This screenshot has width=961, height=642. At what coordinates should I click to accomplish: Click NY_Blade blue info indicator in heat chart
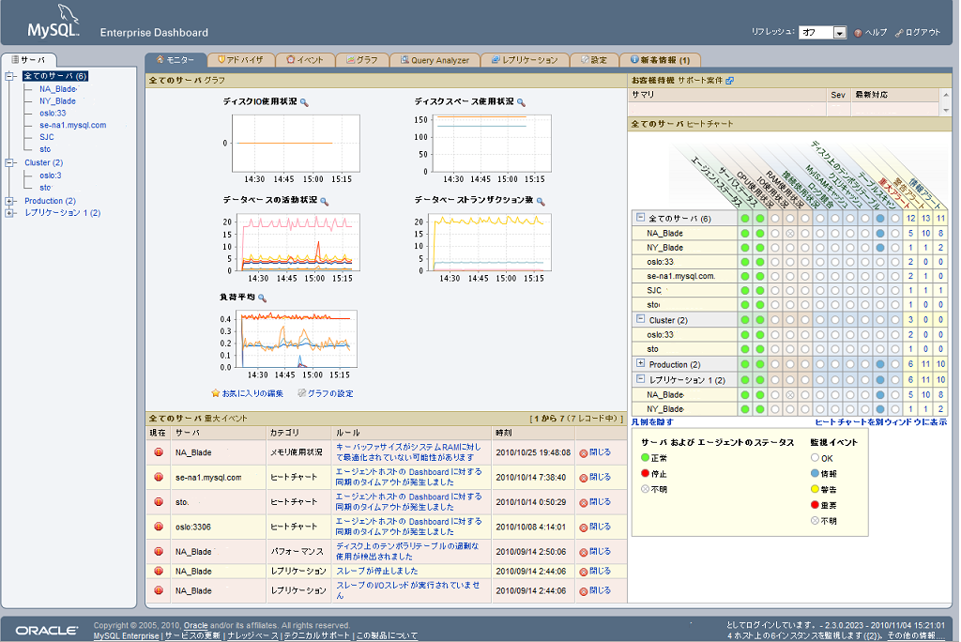[x=880, y=248]
